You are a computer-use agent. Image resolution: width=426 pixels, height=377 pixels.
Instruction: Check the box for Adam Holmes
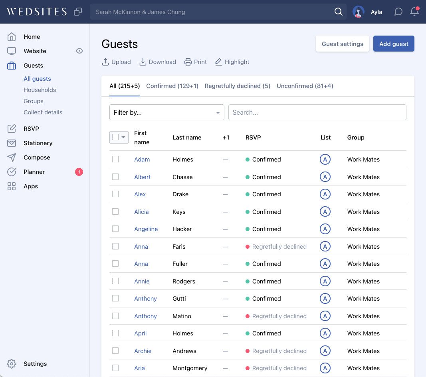coord(115,160)
